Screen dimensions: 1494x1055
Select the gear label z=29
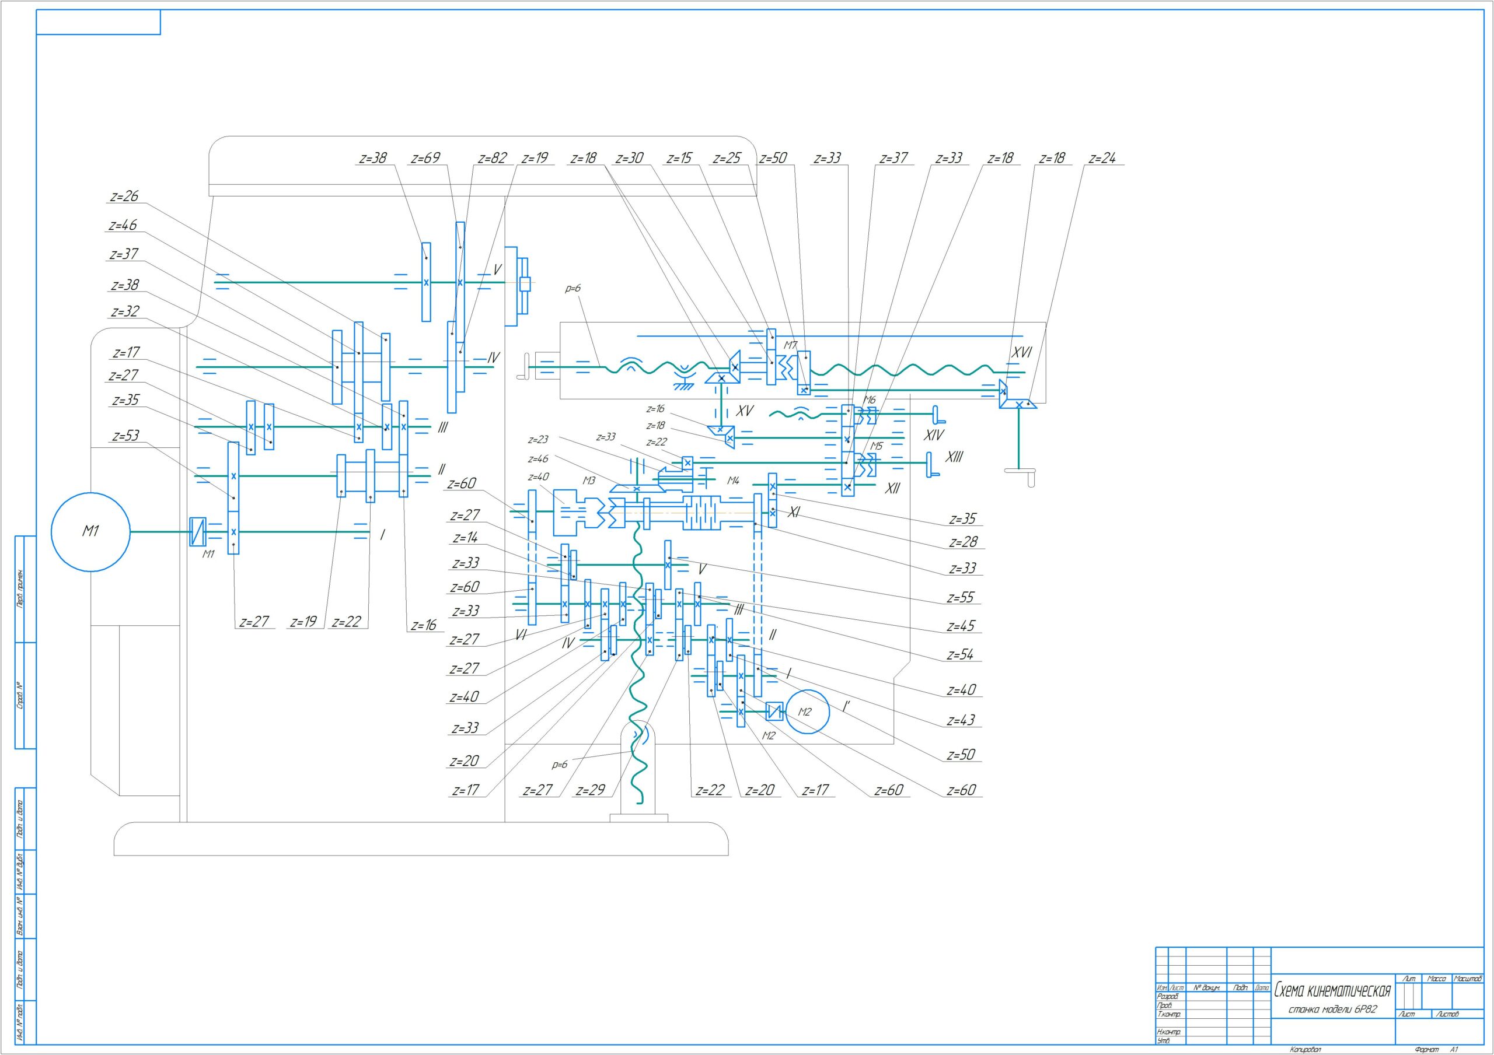click(591, 790)
